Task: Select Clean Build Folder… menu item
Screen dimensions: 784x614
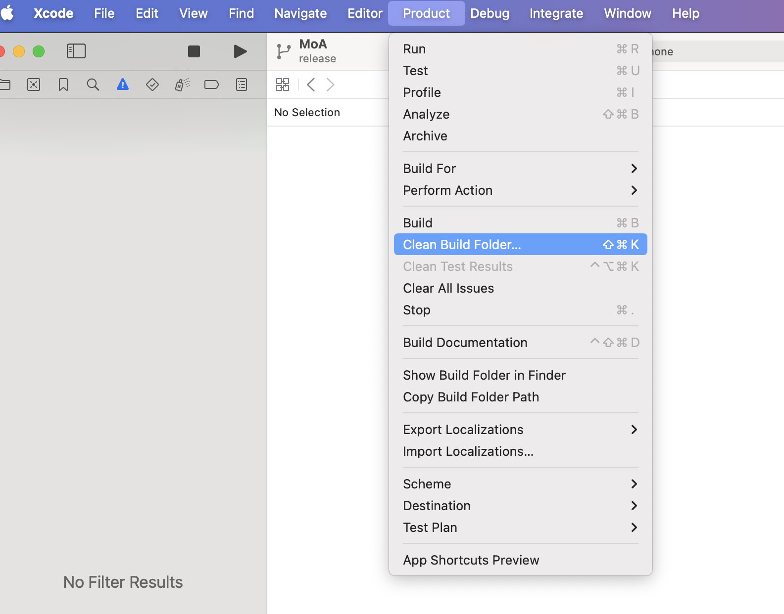Action: point(521,245)
